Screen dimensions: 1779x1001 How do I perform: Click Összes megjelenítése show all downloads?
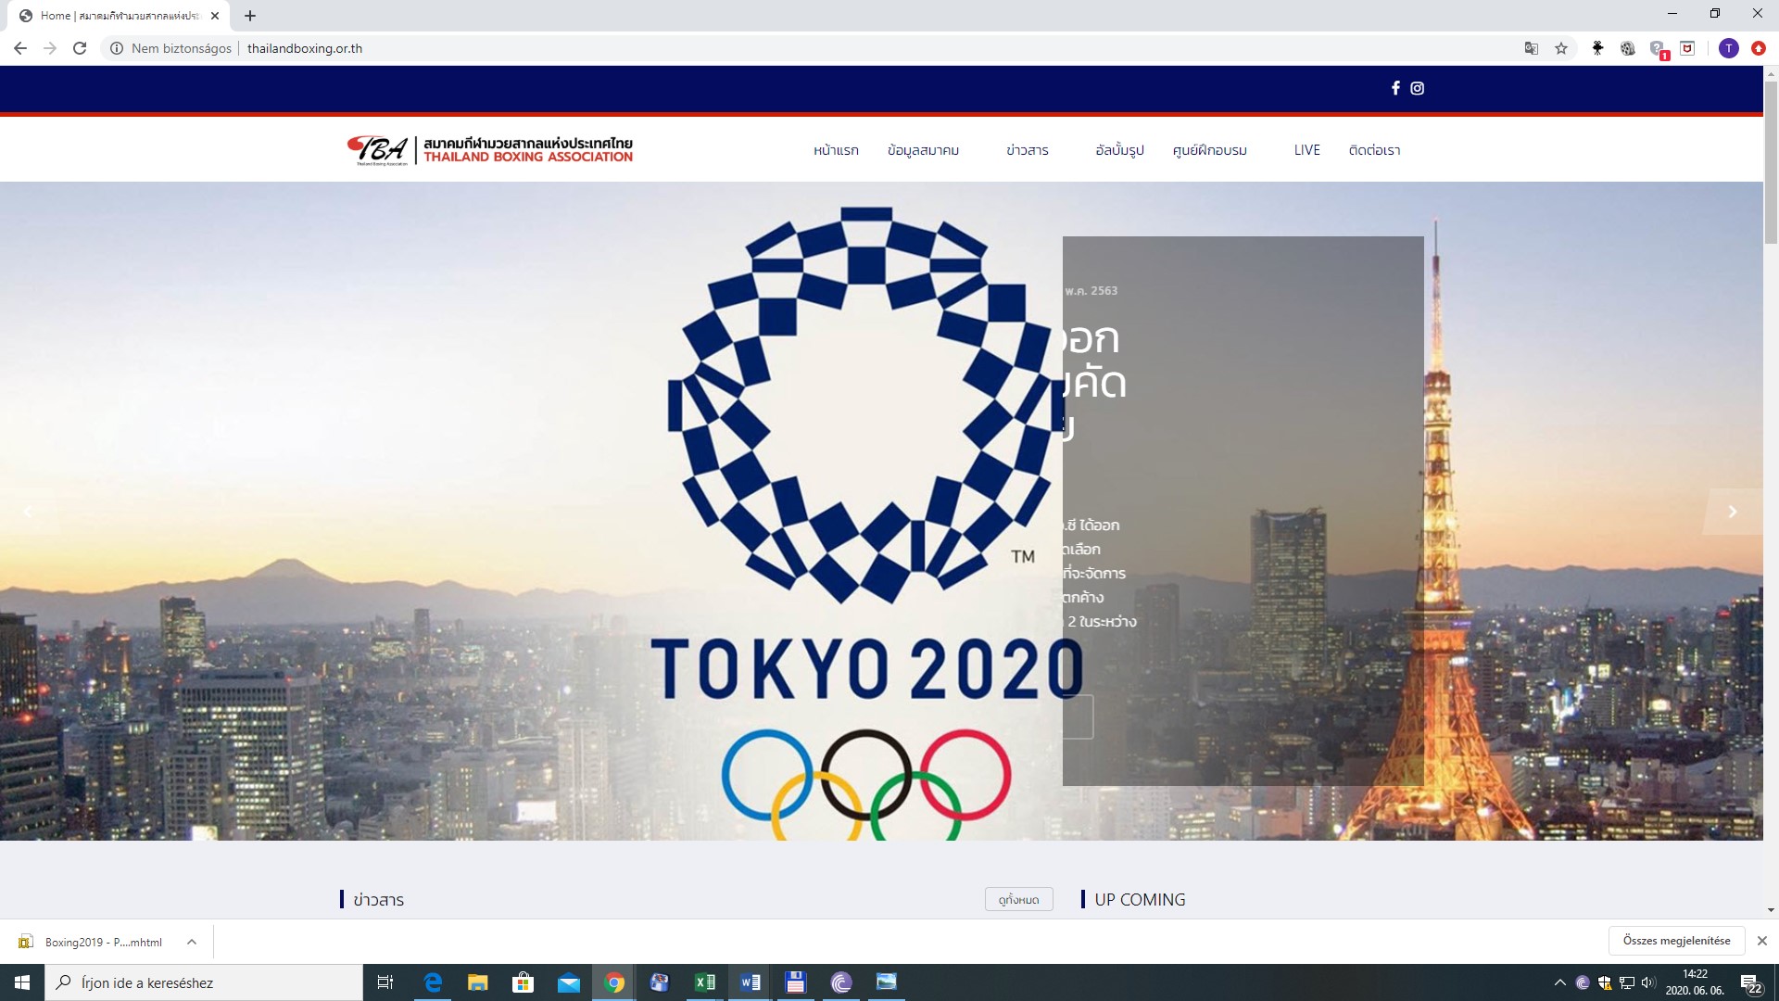click(1676, 941)
